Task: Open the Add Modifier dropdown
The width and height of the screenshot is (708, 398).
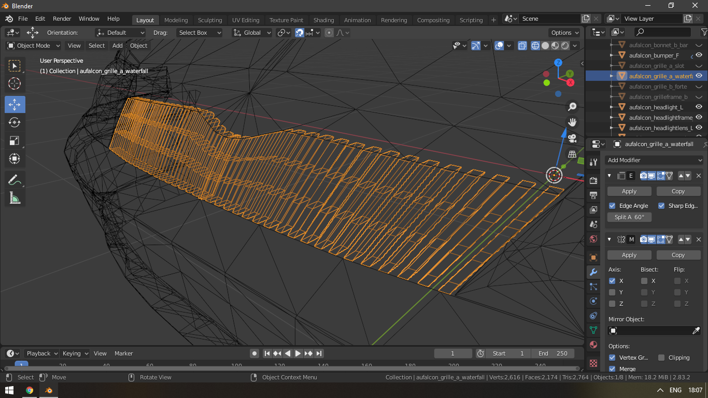Action: (655, 160)
